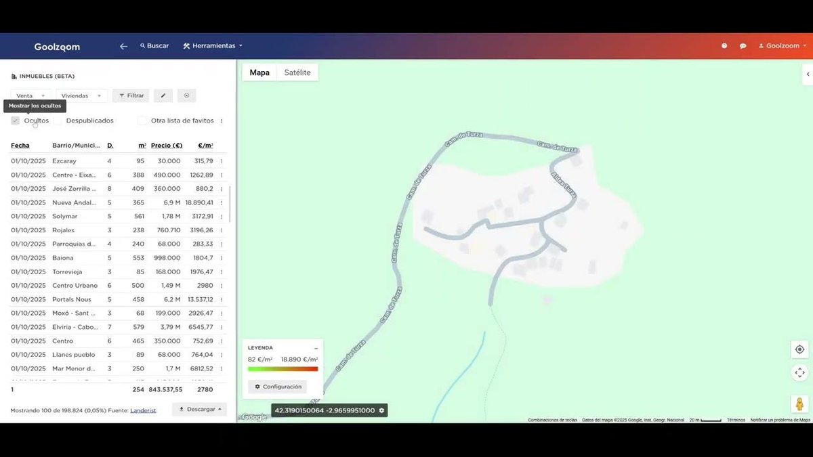
Task: Open row menu for Centre - Eixa listing
Action: pyautogui.click(x=222, y=175)
